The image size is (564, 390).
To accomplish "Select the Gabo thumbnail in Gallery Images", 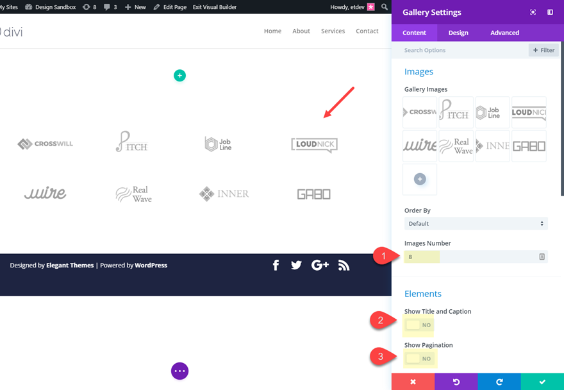I will pyautogui.click(x=529, y=146).
